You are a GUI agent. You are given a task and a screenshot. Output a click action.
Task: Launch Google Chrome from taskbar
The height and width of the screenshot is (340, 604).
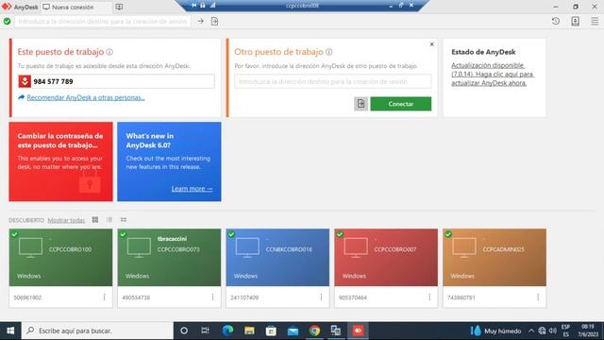314,331
